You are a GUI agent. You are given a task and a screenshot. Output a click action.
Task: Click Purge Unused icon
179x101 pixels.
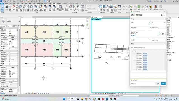click(x=41, y=8)
